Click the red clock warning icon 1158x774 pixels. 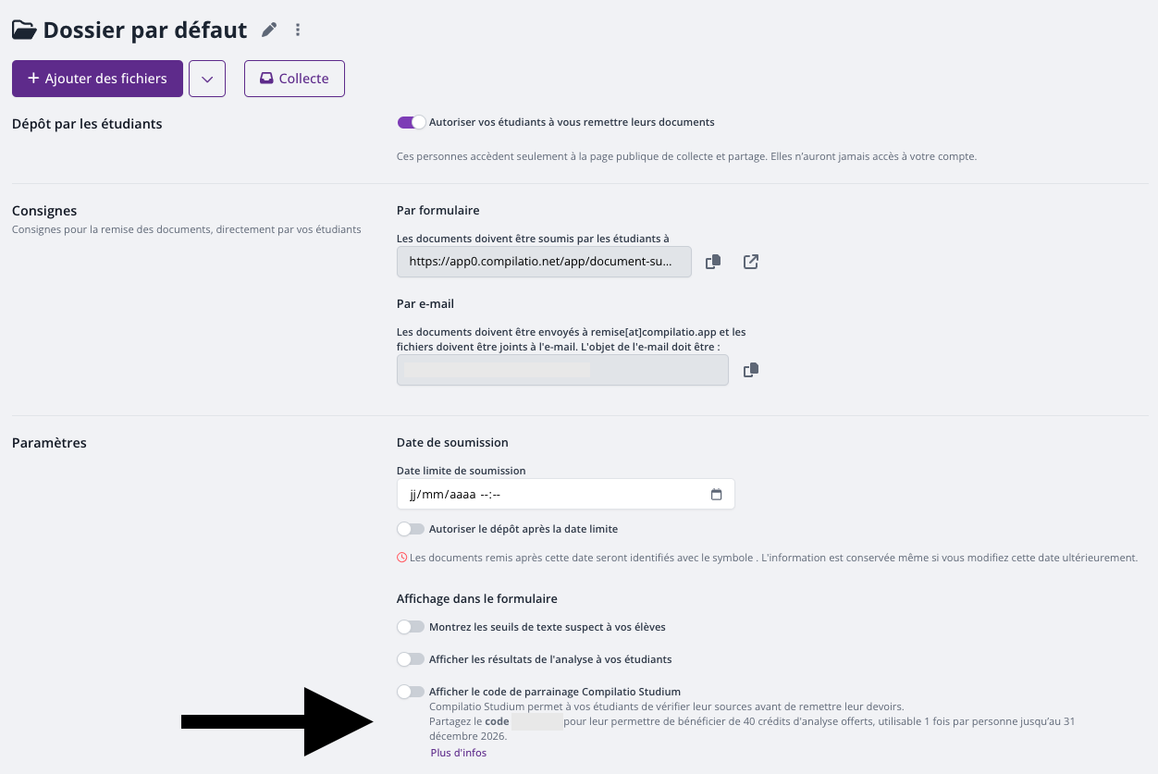(x=401, y=558)
